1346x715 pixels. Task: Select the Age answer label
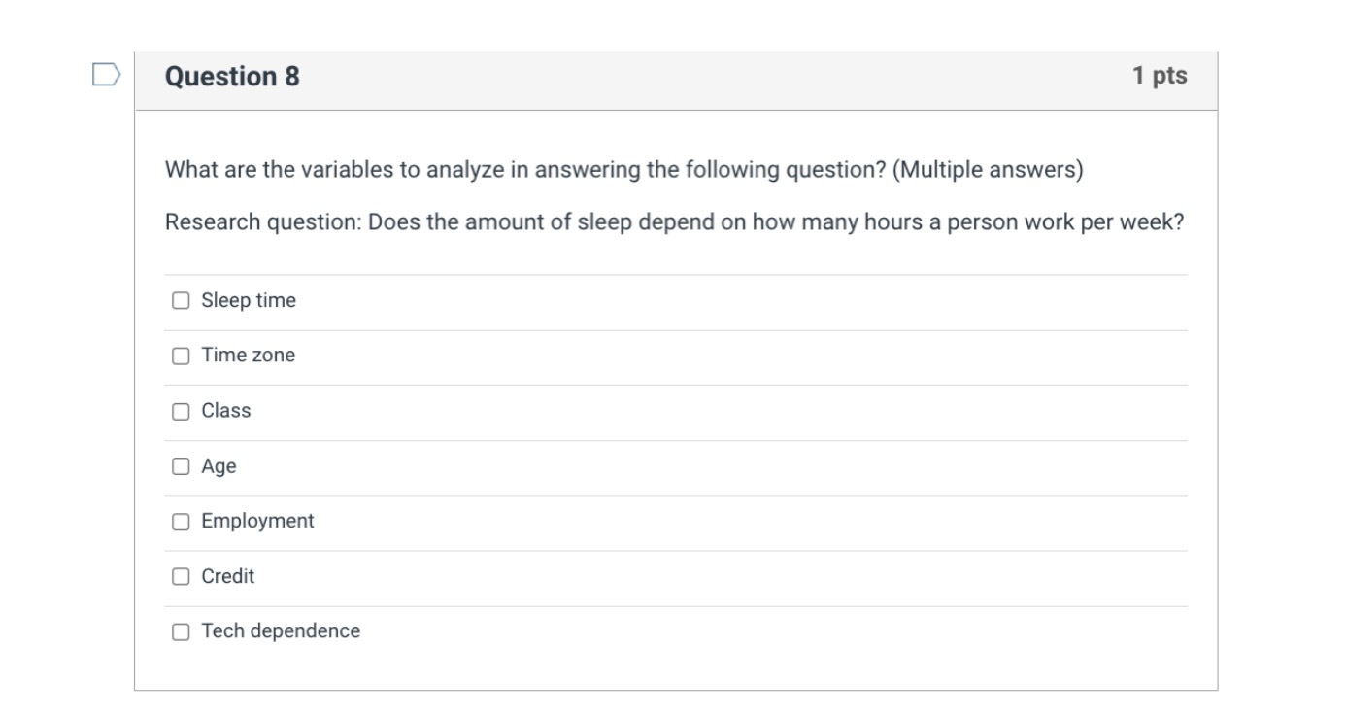[x=218, y=466]
